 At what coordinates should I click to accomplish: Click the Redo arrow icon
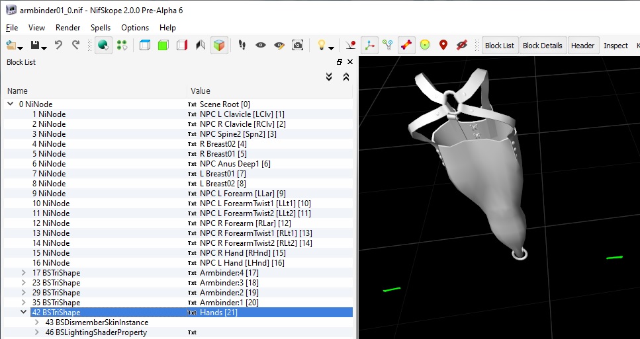tap(76, 45)
